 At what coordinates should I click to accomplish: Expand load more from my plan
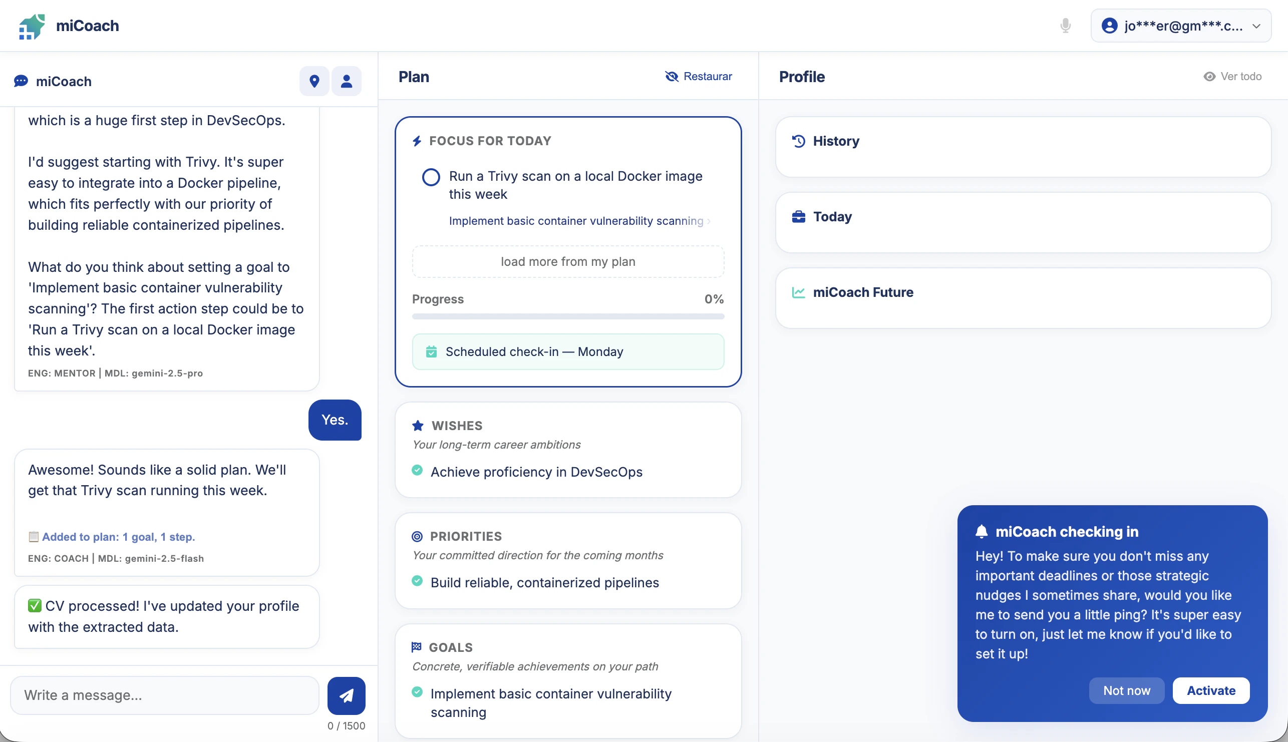pos(568,261)
